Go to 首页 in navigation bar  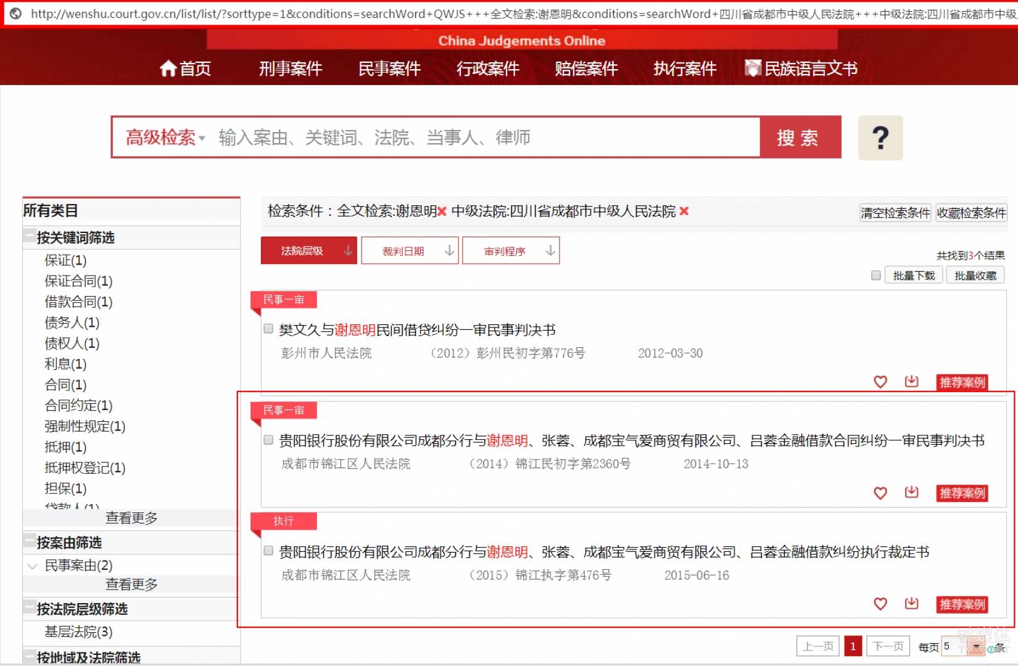pos(186,68)
